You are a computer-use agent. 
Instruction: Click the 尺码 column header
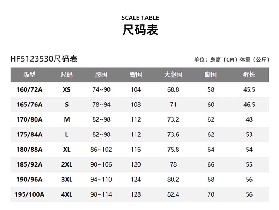(67, 75)
